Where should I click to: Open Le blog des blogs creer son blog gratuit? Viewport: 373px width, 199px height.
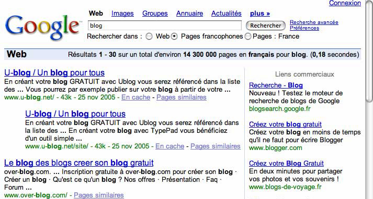(x=79, y=163)
